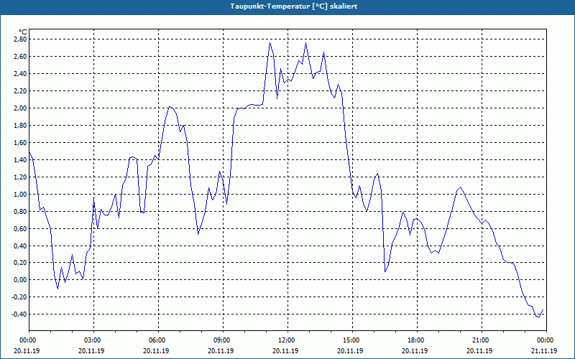Select the '-0,40' y-axis label
This screenshot has width=575, height=359.
point(19,314)
